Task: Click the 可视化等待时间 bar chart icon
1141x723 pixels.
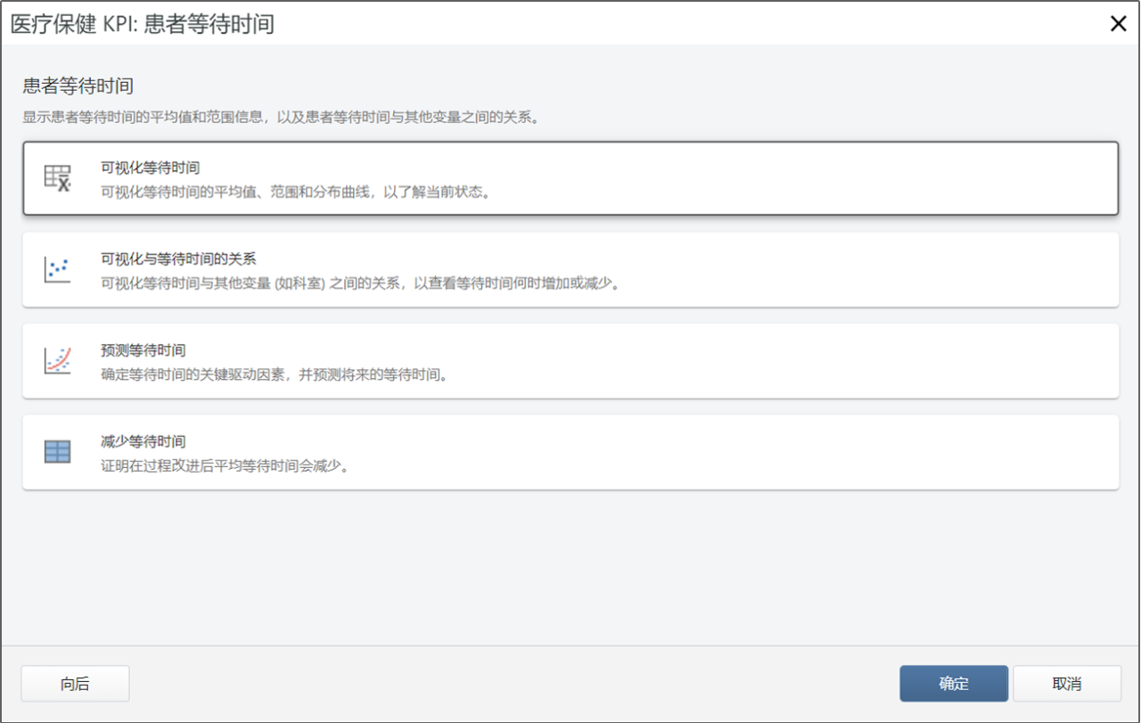Action: 56,177
